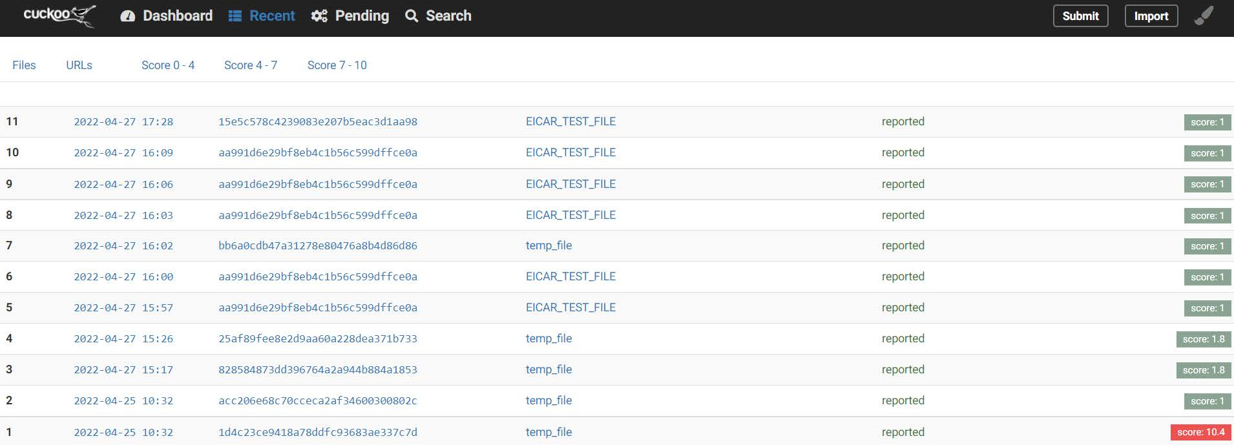Click the score 1.8 badge for task 4

point(1204,339)
